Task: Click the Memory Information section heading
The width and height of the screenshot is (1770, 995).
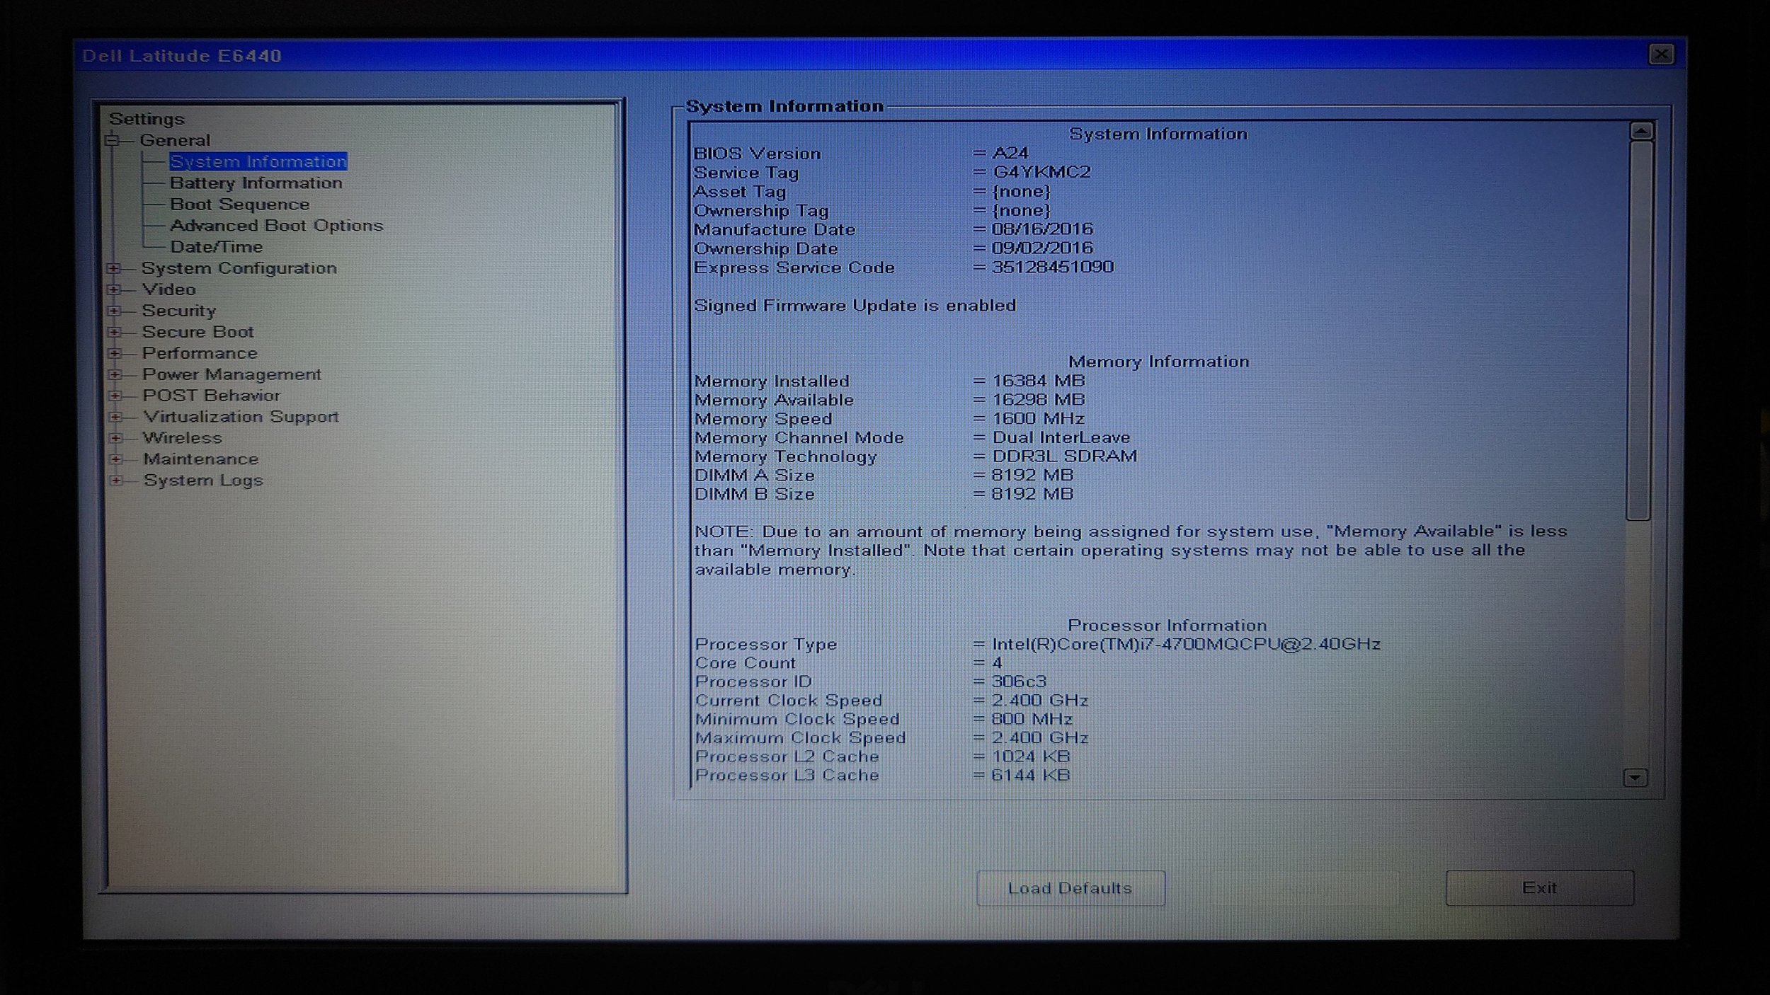Action: [x=1159, y=362]
